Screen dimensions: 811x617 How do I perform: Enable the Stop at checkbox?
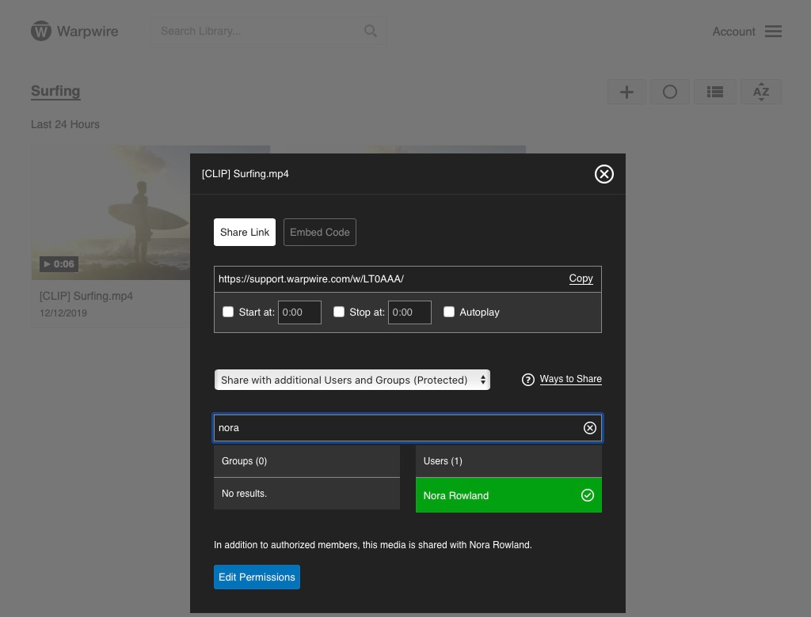(x=339, y=312)
